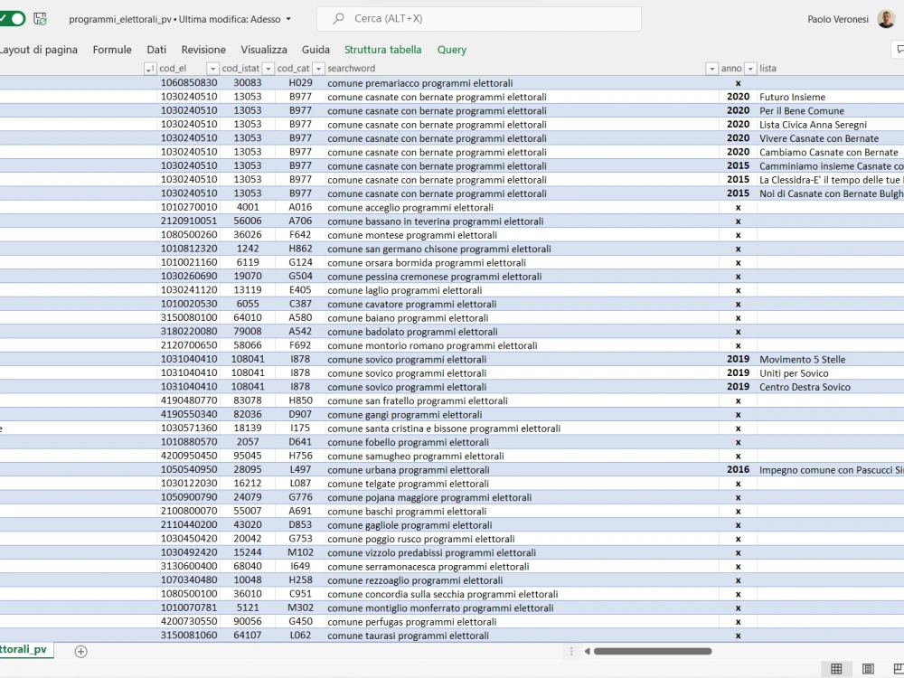Viewport: 904px width, 678px height.
Task: Select cod_istat cell 108041 for Uniti per Sovico
Action: (248, 373)
